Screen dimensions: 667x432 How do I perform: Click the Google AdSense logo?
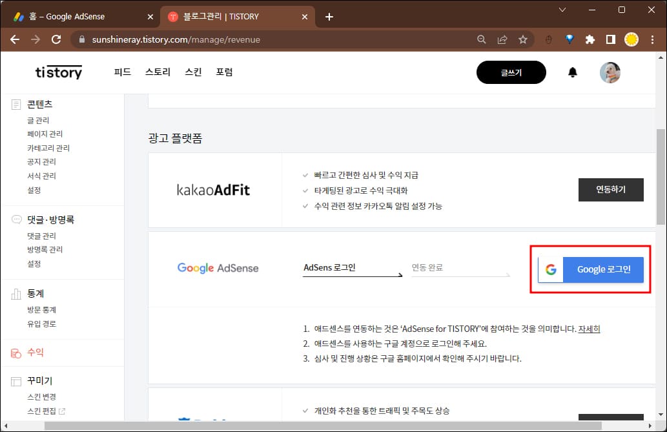(x=218, y=268)
